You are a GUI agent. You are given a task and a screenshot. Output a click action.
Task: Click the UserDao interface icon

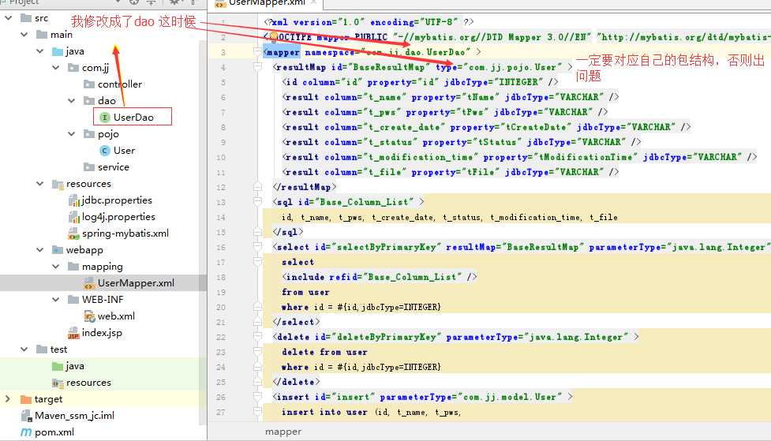pyautogui.click(x=105, y=117)
